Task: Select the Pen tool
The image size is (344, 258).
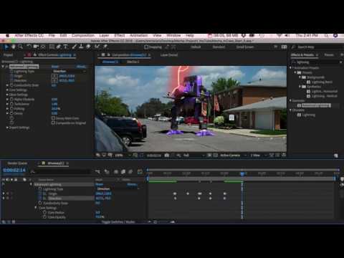Action: (x=59, y=47)
